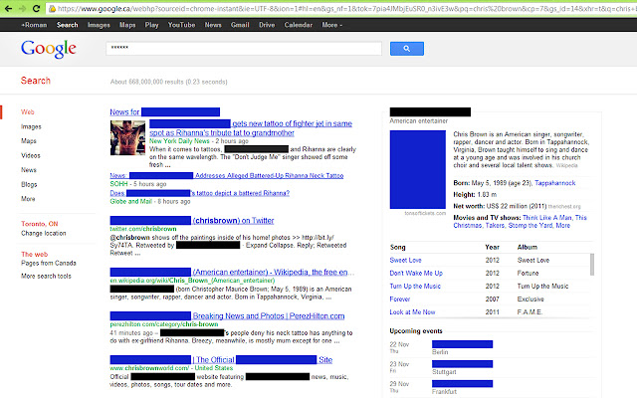Viewport: 637px width, 398px height.
Task: Open the 22 Nov Berlin event
Action: coord(462,344)
